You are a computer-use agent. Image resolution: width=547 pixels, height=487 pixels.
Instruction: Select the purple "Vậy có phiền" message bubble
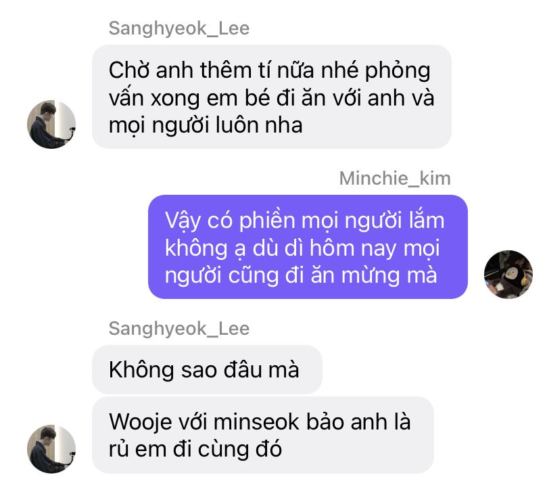(308, 247)
